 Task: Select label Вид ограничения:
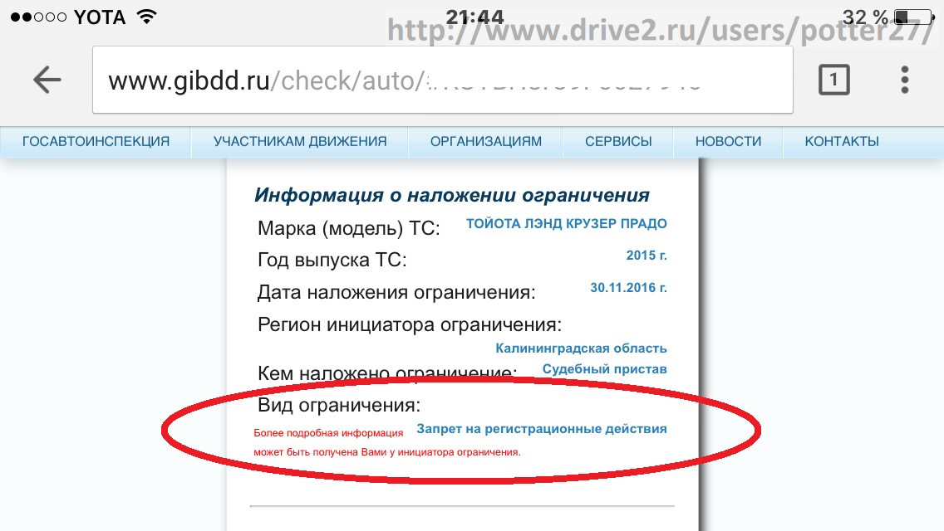(339, 405)
